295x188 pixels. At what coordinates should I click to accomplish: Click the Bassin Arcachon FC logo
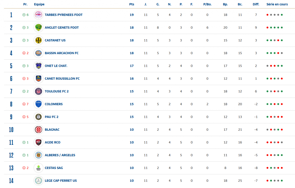point(38,53)
